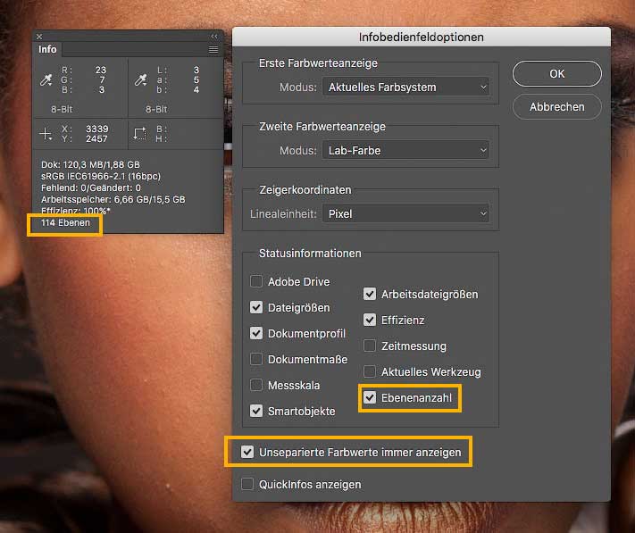Switch to the Info tab
Viewport: 635px width, 533px height.
(x=47, y=50)
